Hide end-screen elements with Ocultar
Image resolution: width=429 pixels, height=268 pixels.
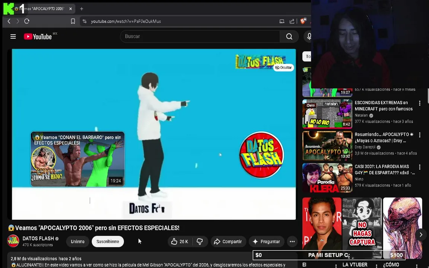(x=283, y=67)
